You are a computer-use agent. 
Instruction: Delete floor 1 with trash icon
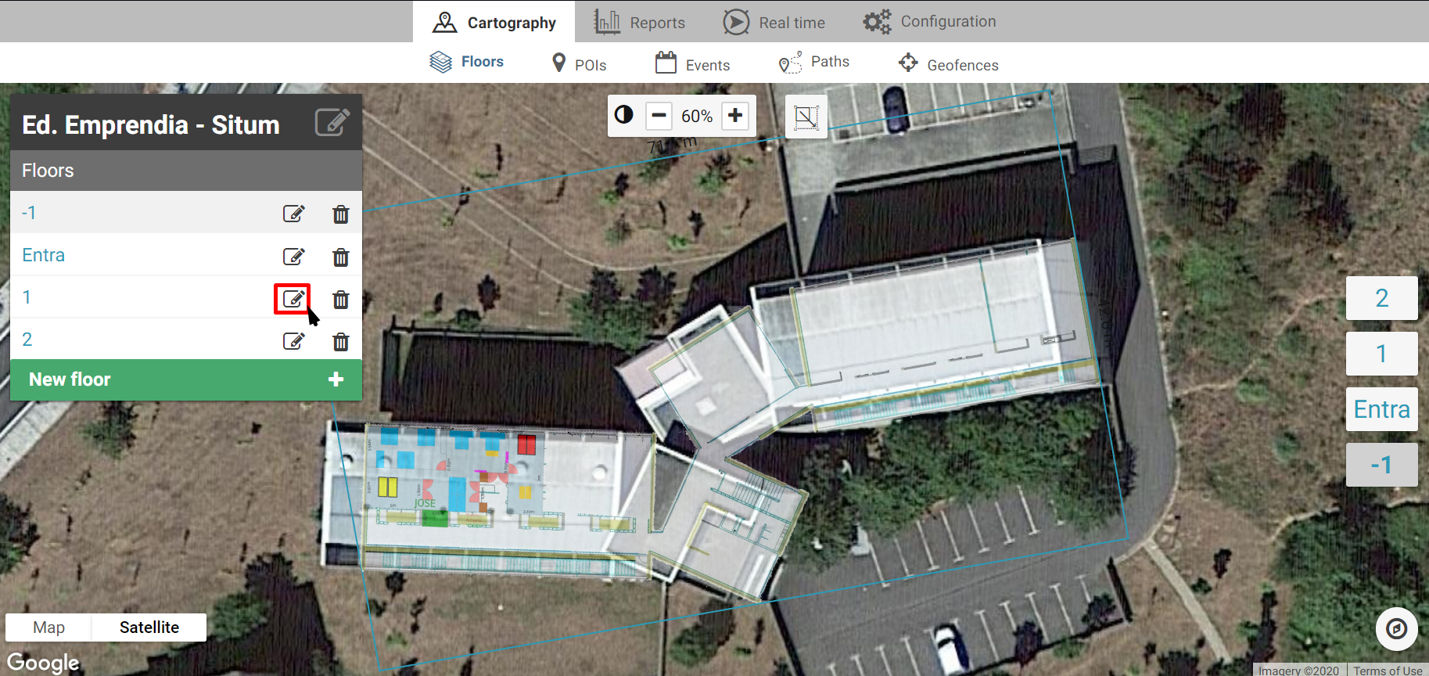point(341,299)
